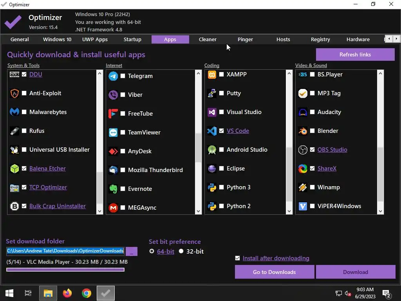
Task: Open the Windows 10 tab
Action: click(x=57, y=40)
